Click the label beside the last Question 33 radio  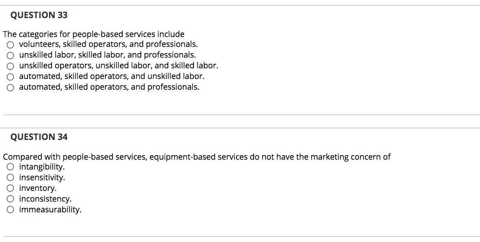click(109, 87)
